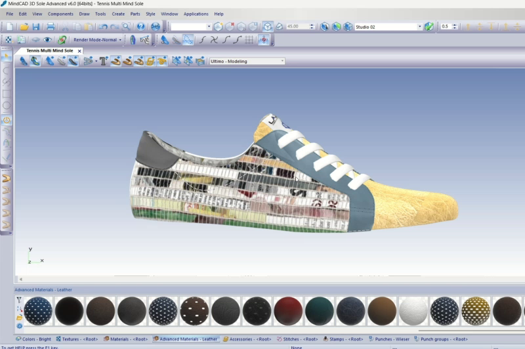Expand the first toolbar overflow options arrow
The width and height of the screenshot is (525, 349).
pos(165,30)
